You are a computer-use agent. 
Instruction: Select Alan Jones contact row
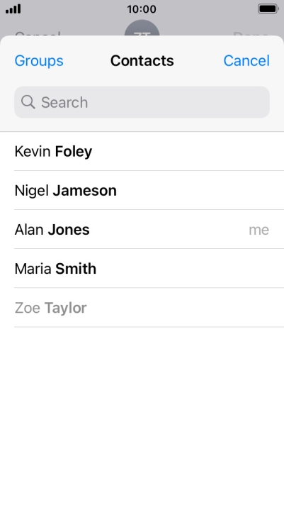pos(142,229)
